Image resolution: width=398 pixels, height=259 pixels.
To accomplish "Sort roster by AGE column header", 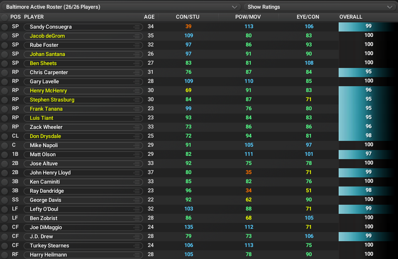I will click(x=149, y=17).
